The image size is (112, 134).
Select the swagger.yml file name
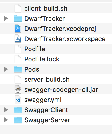click(43, 100)
